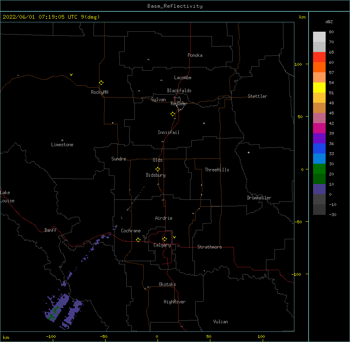
Task: Click the Ponoka town label
Action: 195,55
